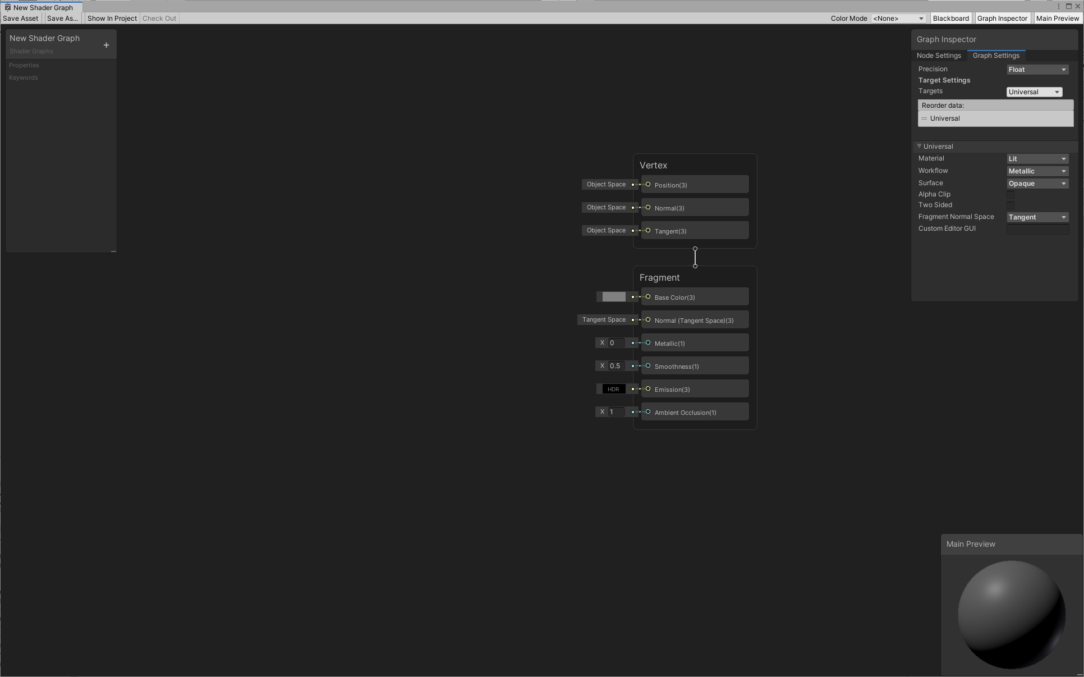Click the Blackboard toggle button in toolbar
The width and height of the screenshot is (1084, 677).
click(x=951, y=18)
